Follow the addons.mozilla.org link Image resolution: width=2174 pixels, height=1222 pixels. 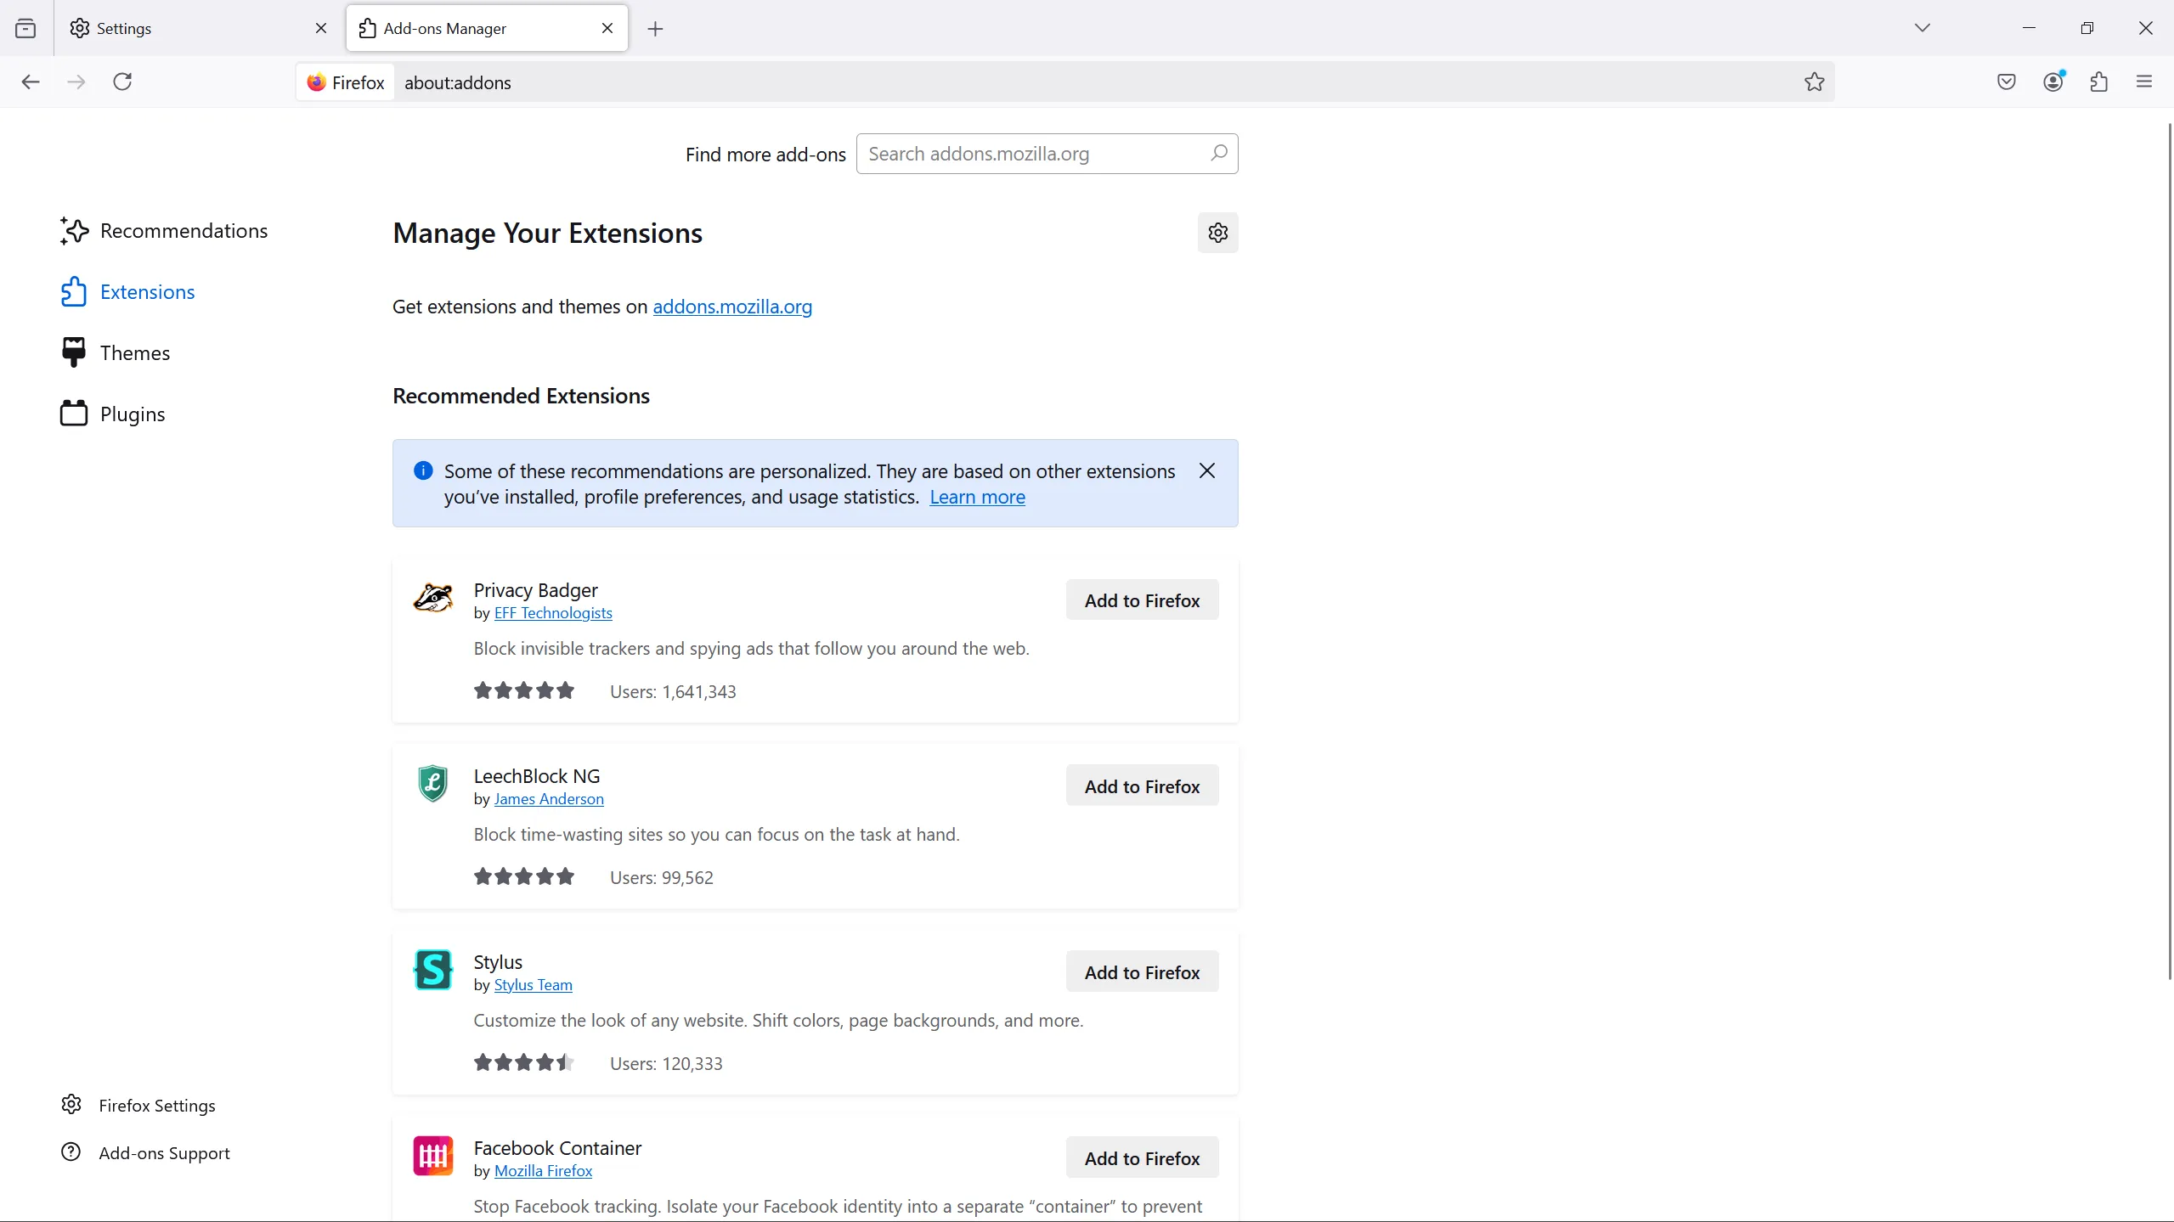pos(732,307)
